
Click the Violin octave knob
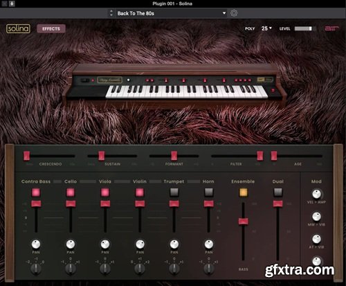[x=140, y=269]
